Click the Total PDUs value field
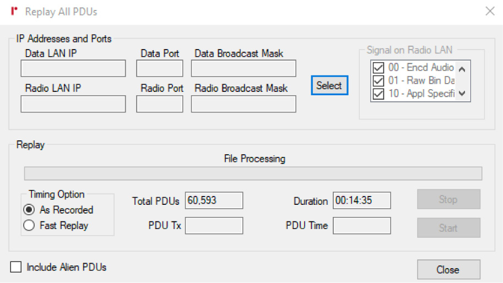 pyautogui.click(x=214, y=200)
